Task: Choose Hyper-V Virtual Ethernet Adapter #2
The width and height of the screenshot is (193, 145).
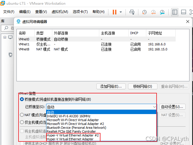Action: (73, 135)
